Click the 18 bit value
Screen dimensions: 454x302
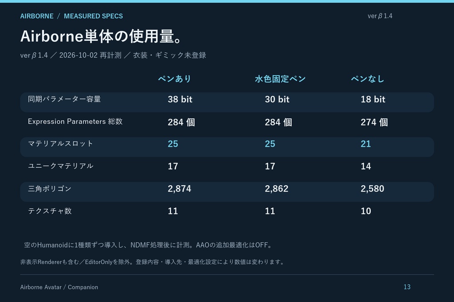click(x=373, y=99)
